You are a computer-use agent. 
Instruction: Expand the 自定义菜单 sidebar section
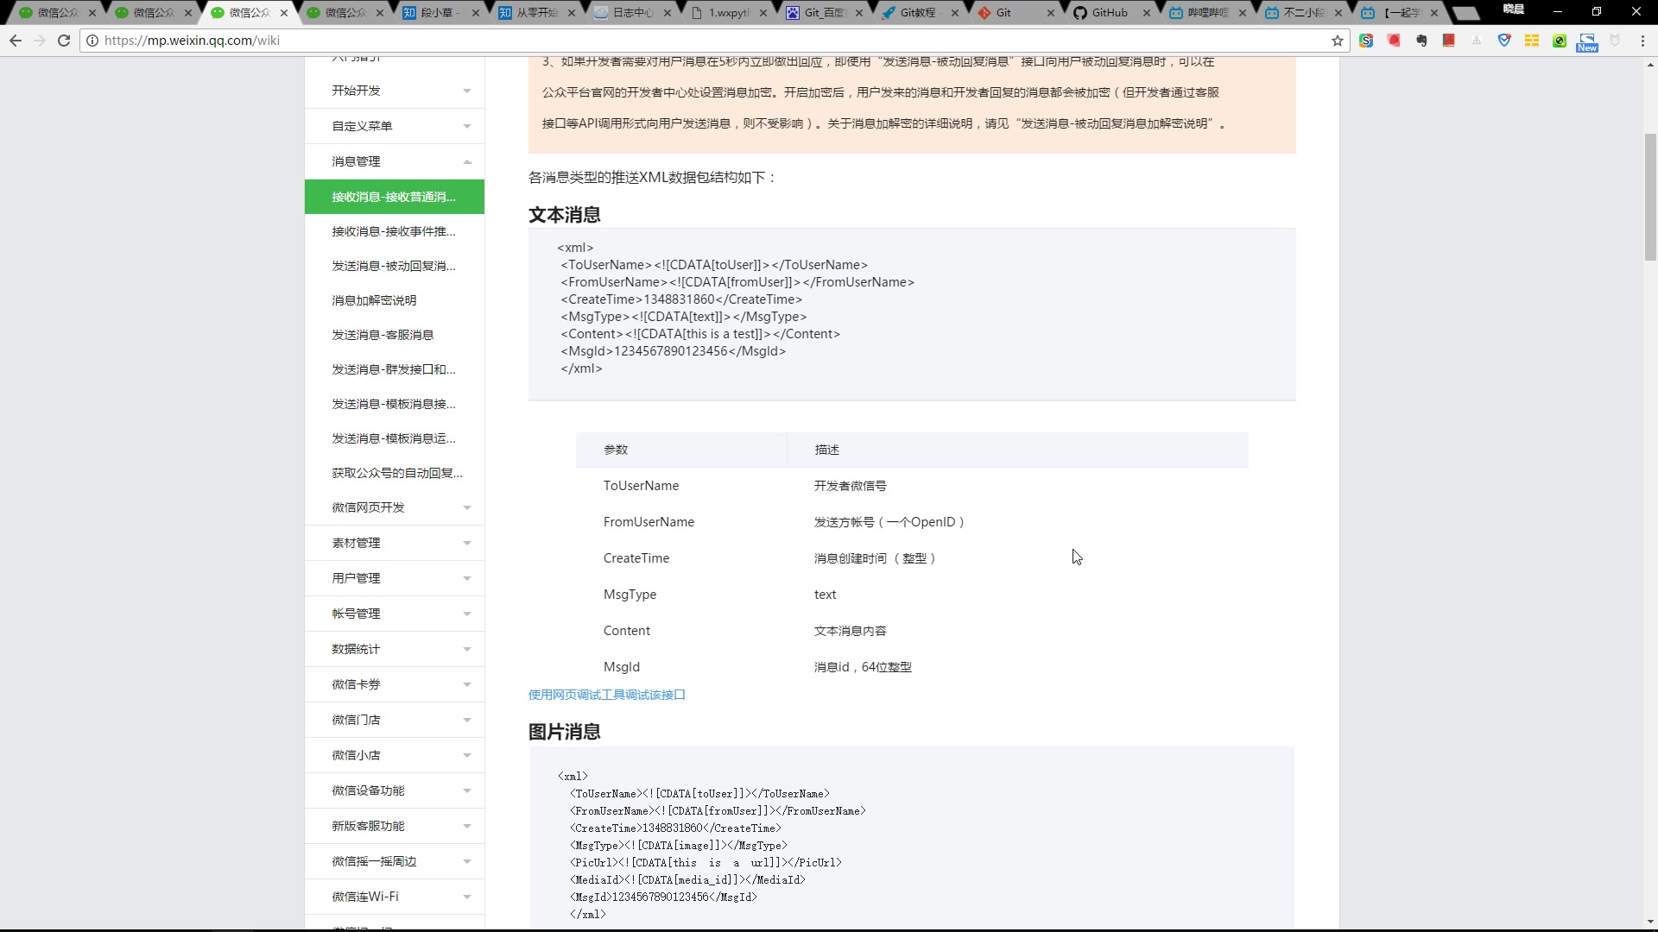pyautogui.click(x=395, y=126)
